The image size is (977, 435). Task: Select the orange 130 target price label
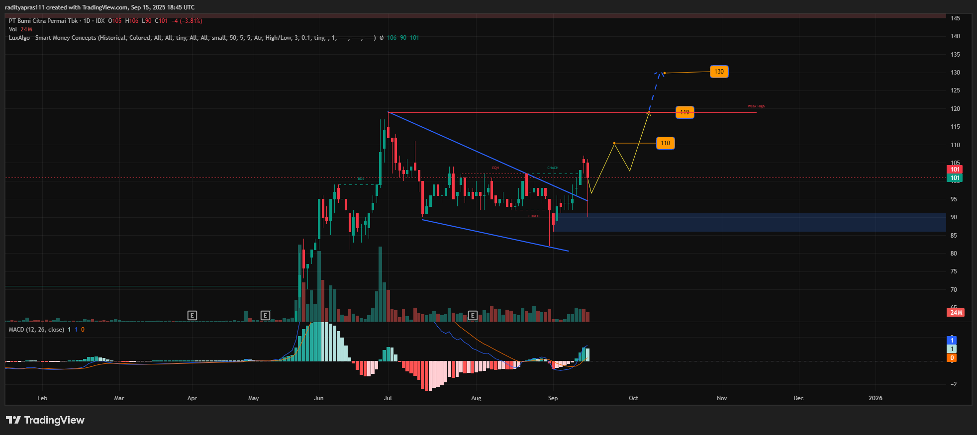719,72
